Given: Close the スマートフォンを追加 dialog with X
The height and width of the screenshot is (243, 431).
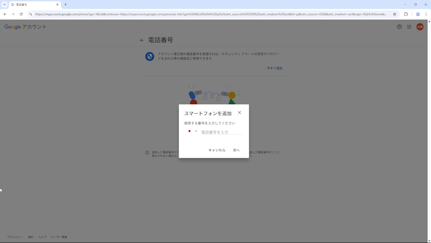Looking at the screenshot, I should pyautogui.click(x=239, y=113).
